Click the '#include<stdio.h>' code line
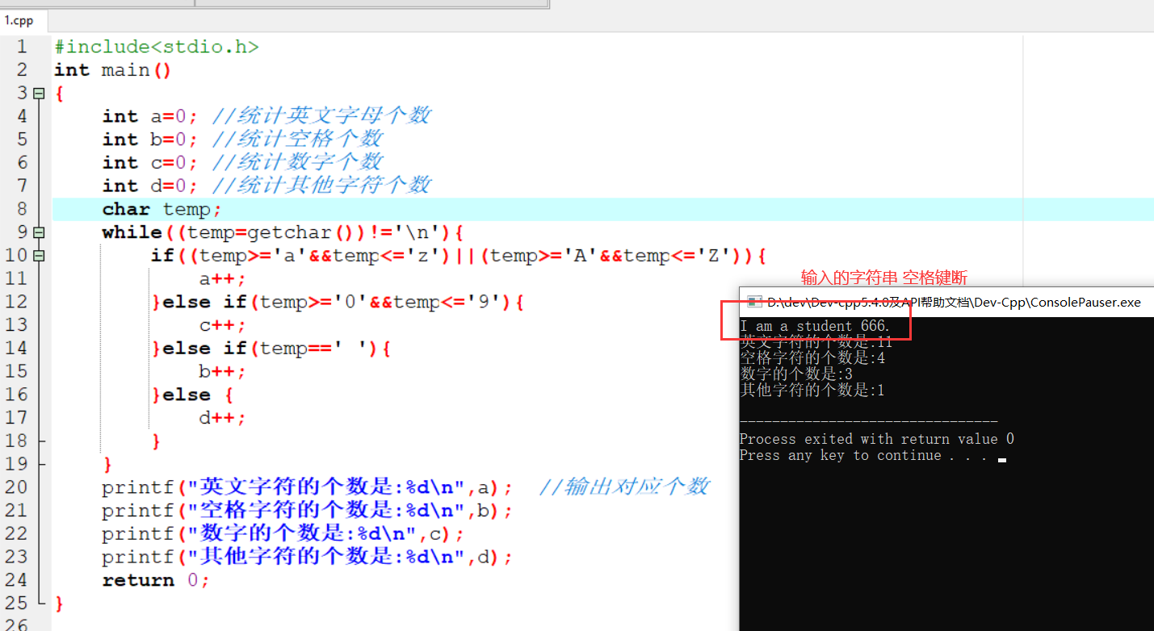This screenshot has width=1154, height=631. coord(157,47)
